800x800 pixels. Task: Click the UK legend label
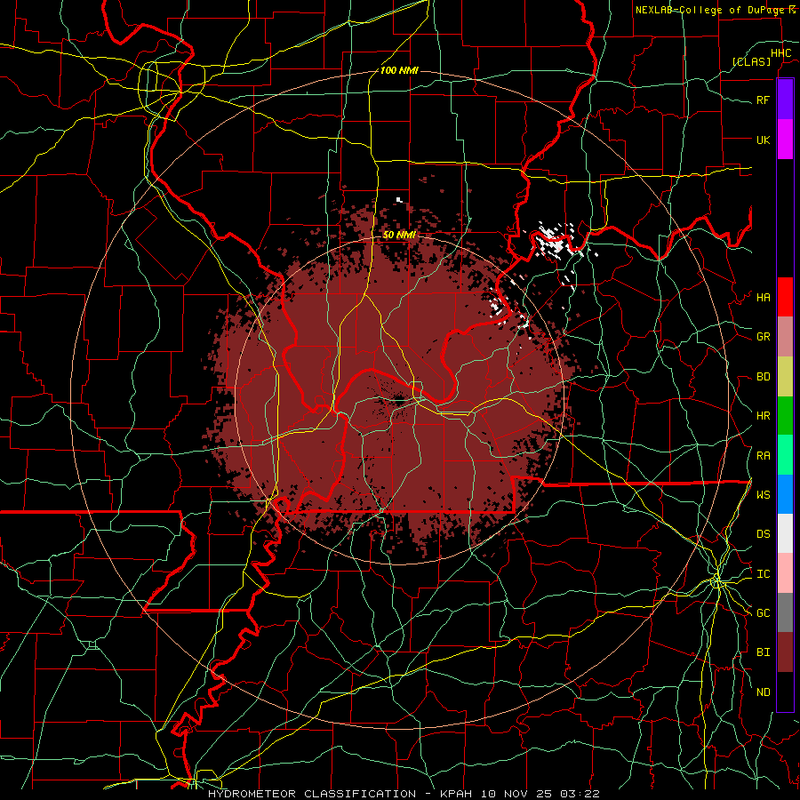(763, 140)
